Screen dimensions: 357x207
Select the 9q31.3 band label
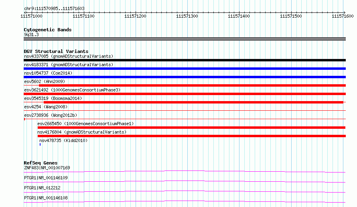point(31,34)
